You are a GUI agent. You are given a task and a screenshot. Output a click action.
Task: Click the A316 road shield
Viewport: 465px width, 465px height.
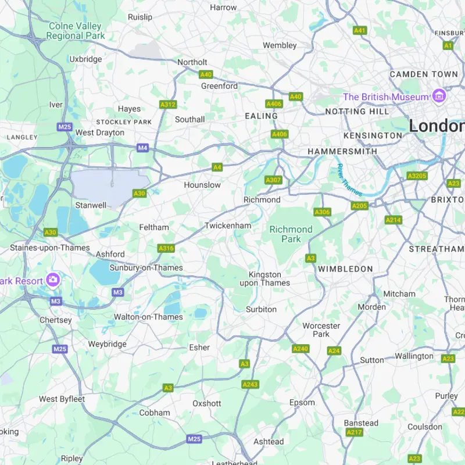click(x=166, y=248)
